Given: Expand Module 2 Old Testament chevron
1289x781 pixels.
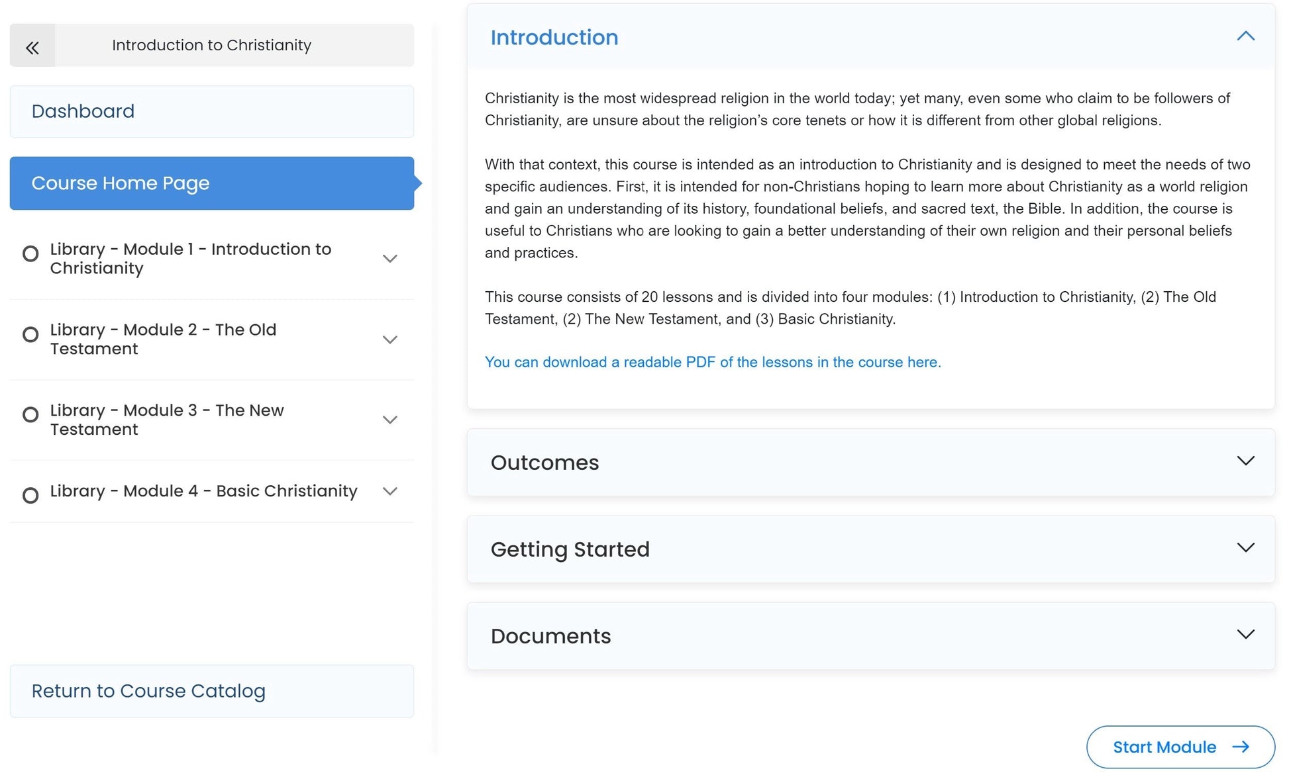Looking at the screenshot, I should click(390, 340).
